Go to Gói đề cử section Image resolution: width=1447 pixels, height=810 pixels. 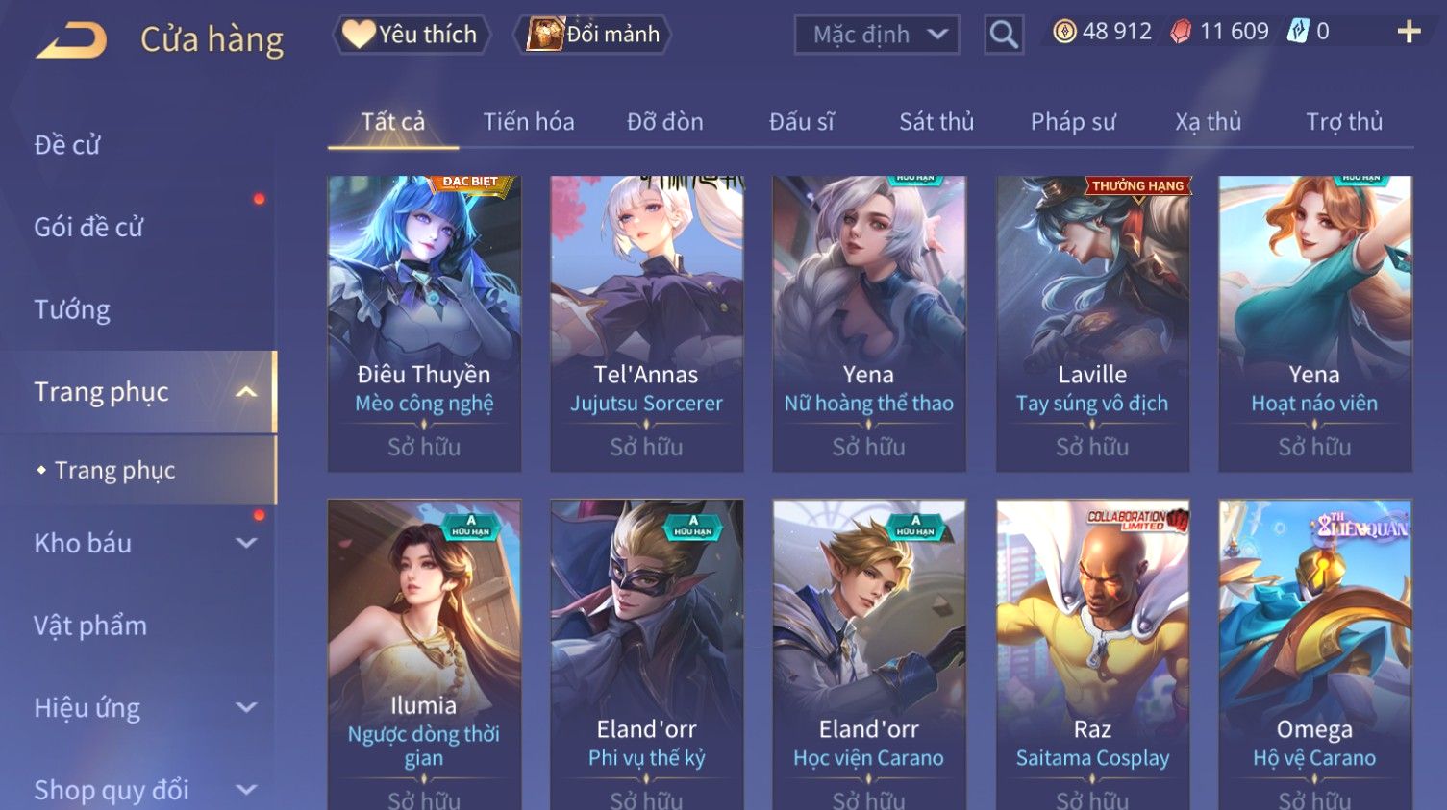pos(88,228)
